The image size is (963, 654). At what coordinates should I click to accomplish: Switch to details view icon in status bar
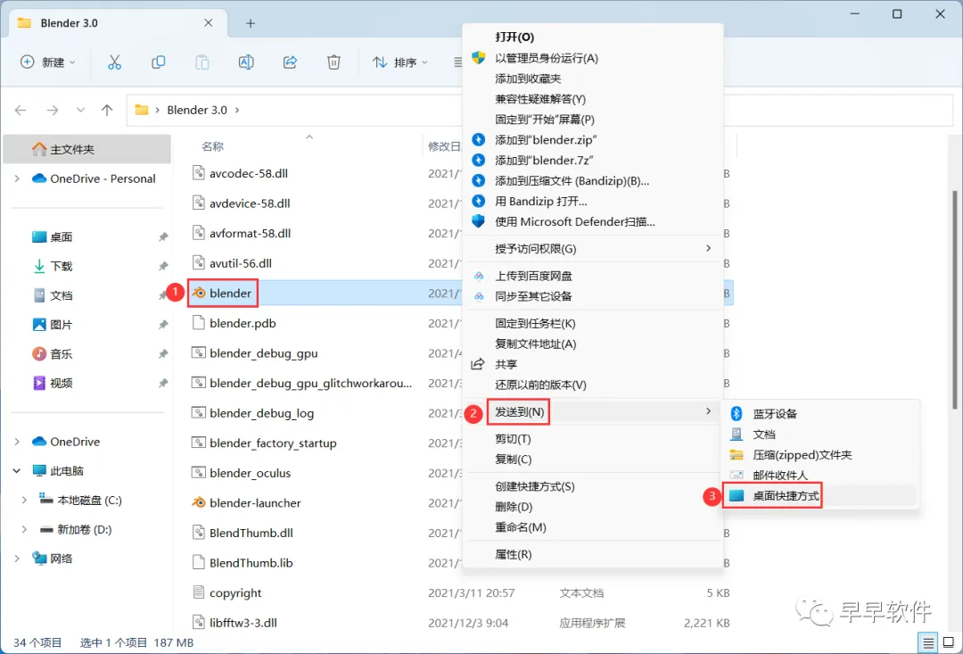pyautogui.click(x=928, y=643)
